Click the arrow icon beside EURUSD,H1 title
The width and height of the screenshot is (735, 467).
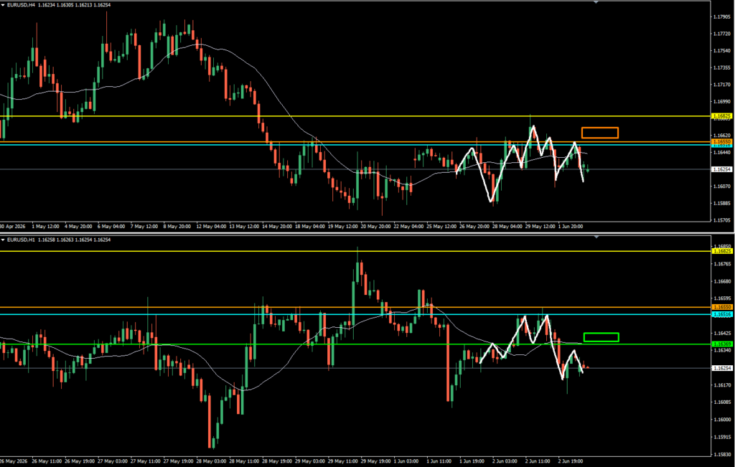click(x=3, y=240)
